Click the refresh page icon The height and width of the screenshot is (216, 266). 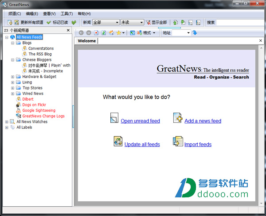pos(104,32)
